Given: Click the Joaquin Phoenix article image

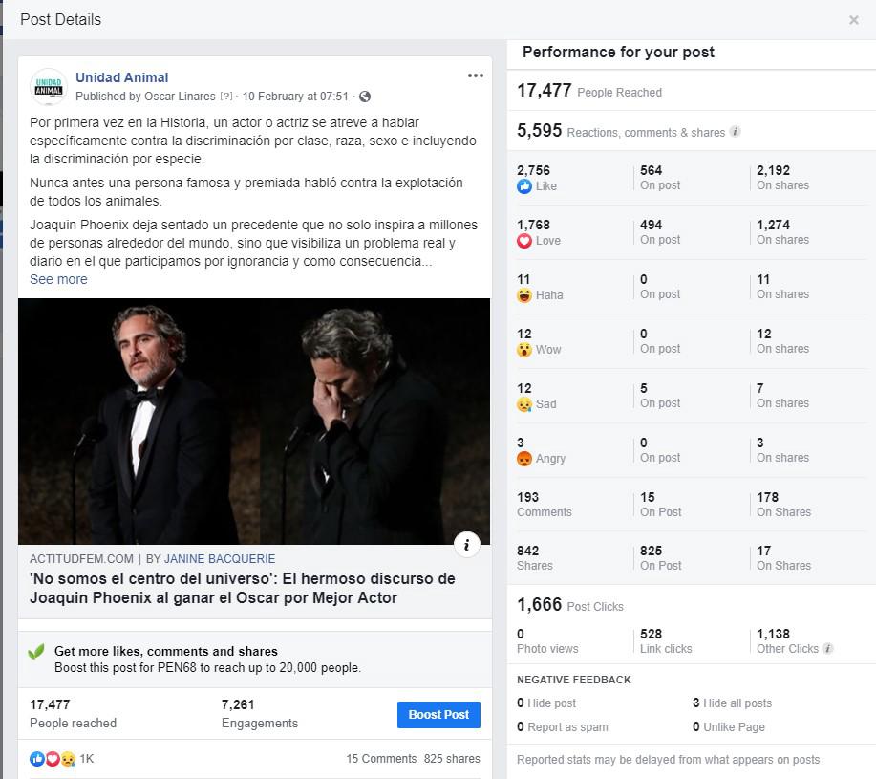Looking at the screenshot, I should click(x=254, y=422).
